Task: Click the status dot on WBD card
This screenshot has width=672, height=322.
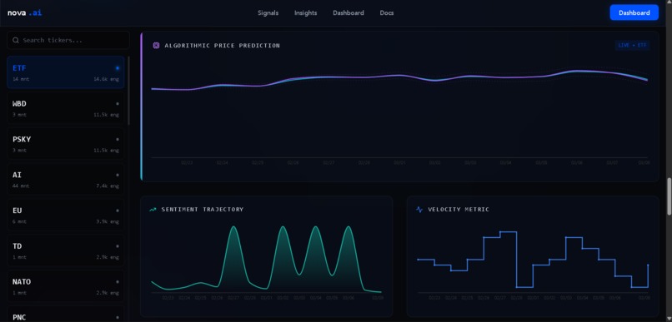Action: pyautogui.click(x=118, y=103)
